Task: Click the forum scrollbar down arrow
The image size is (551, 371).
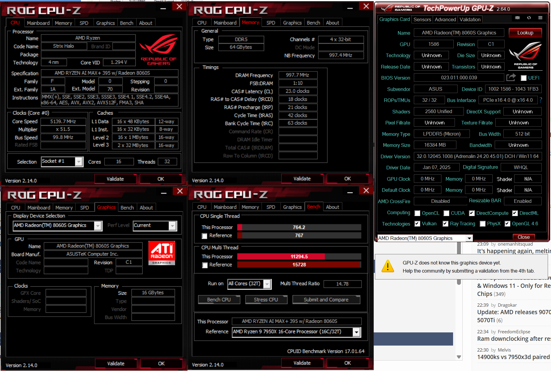Action: point(459,357)
